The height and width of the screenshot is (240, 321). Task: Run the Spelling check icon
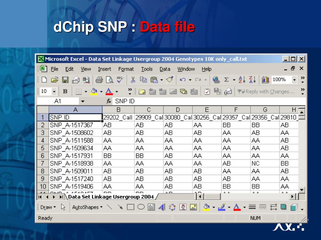point(120,80)
